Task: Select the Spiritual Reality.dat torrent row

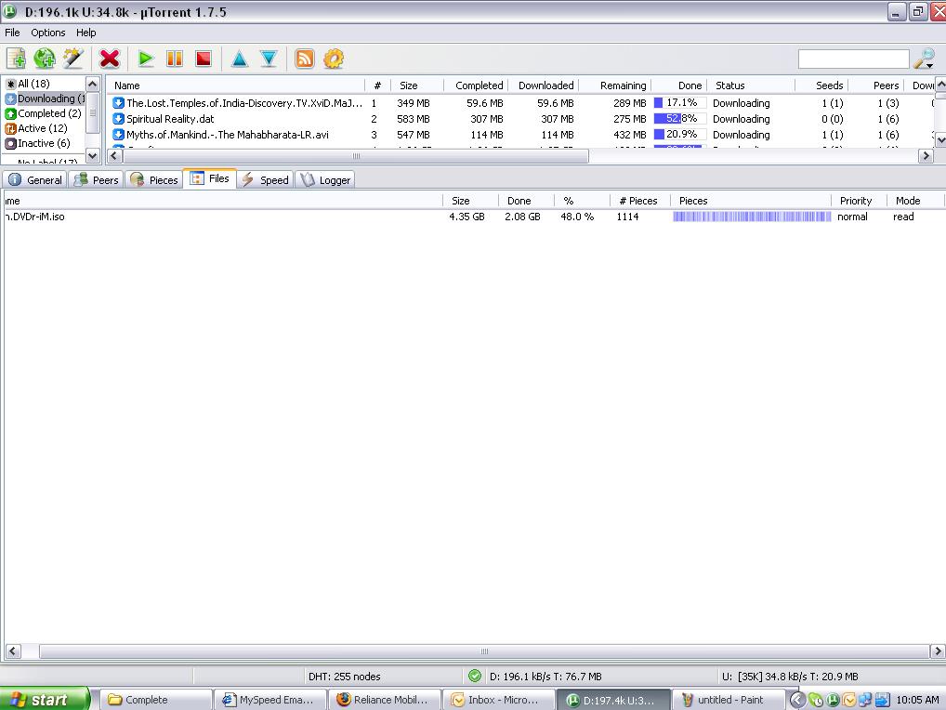Action: 170,119
